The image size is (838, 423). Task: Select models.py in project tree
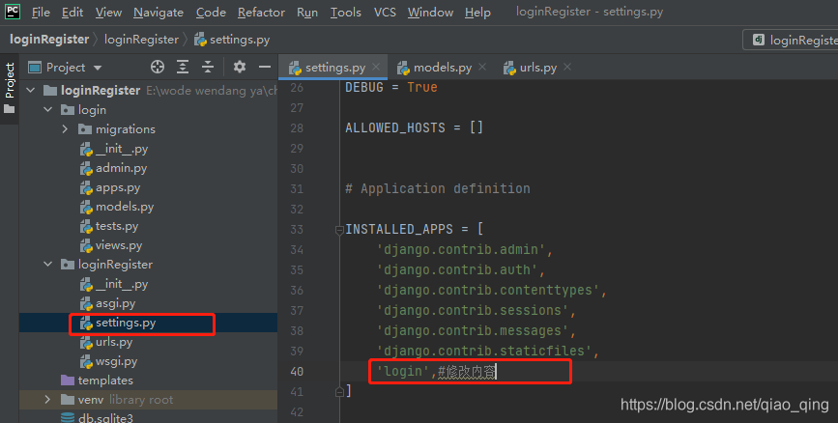click(125, 207)
